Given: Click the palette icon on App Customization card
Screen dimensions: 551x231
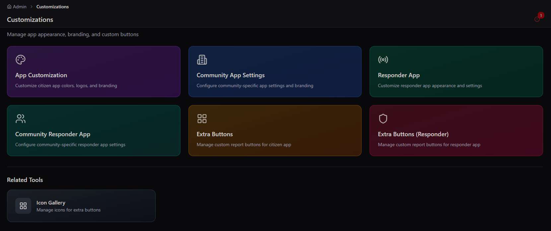Looking at the screenshot, I should click(21, 60).
